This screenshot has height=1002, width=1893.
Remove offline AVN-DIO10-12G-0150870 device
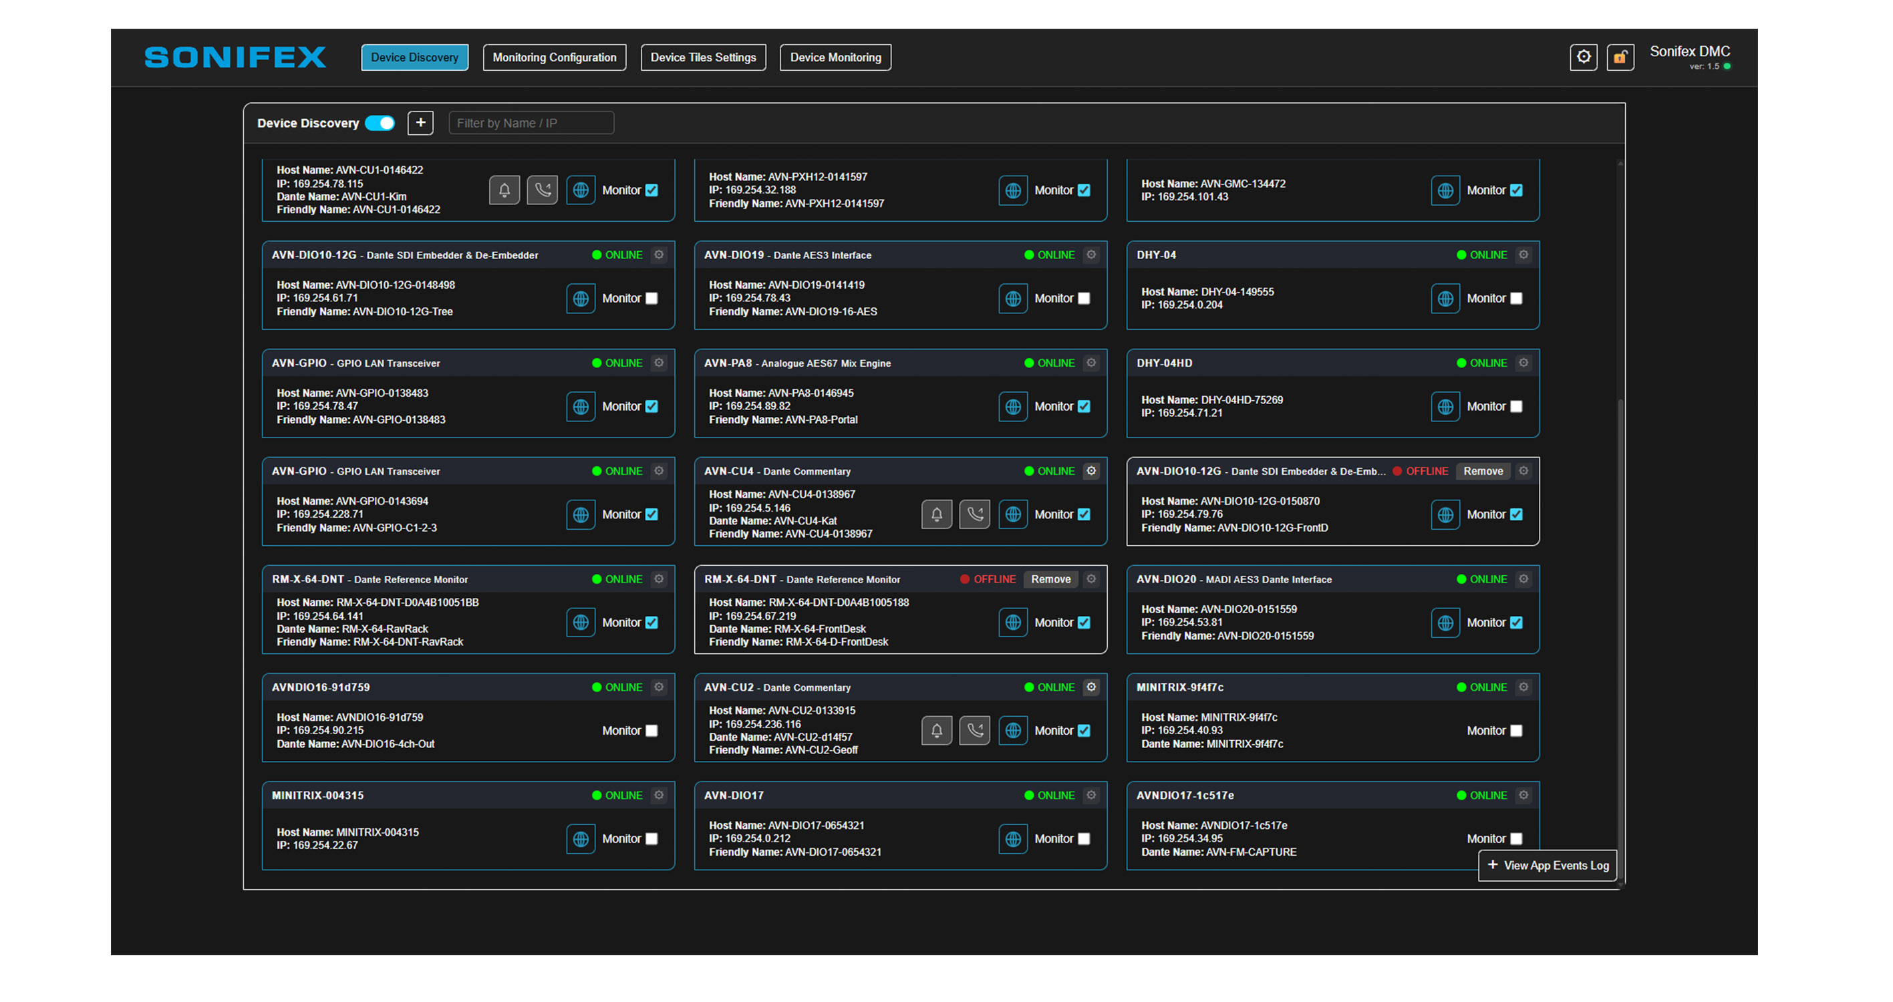click(1482, 471)
